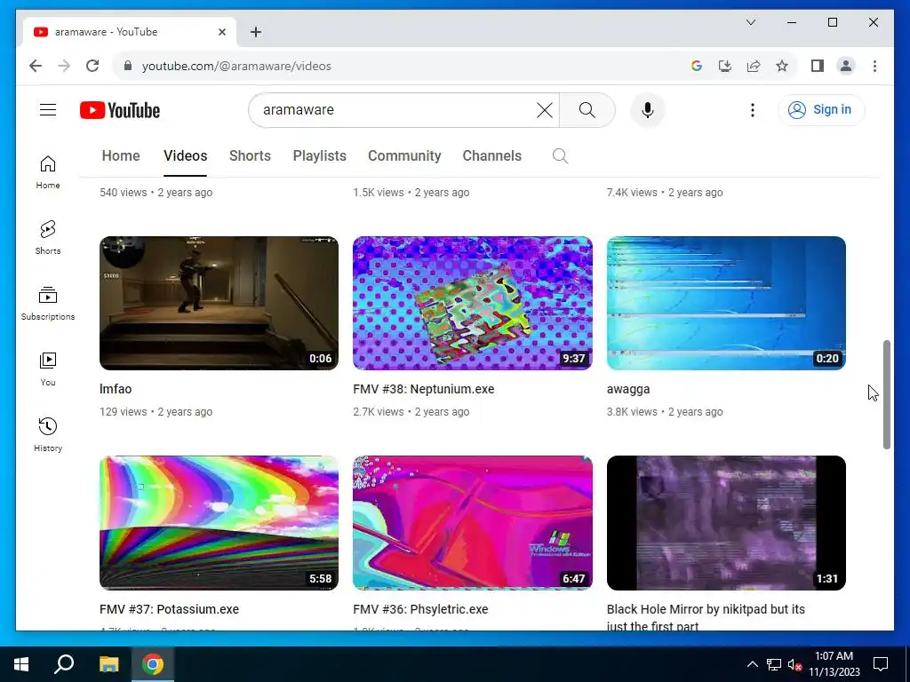Click the muted volume tray icon
The width and height of the screenshot is (910, 682).
coord(795,664)
